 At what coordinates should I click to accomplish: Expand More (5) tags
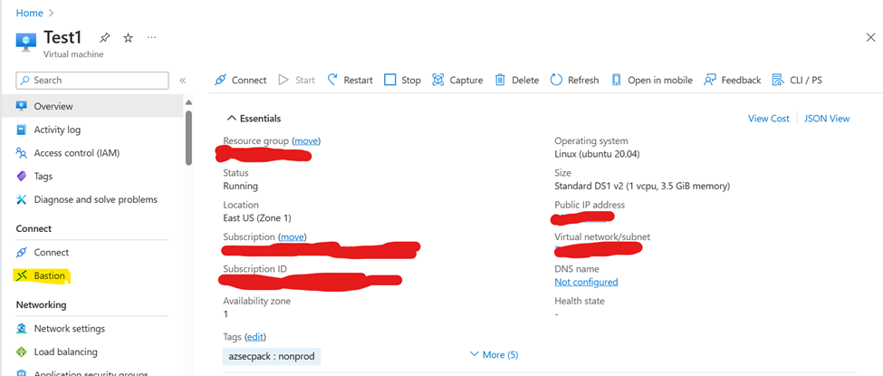click(x=494, y=354)
